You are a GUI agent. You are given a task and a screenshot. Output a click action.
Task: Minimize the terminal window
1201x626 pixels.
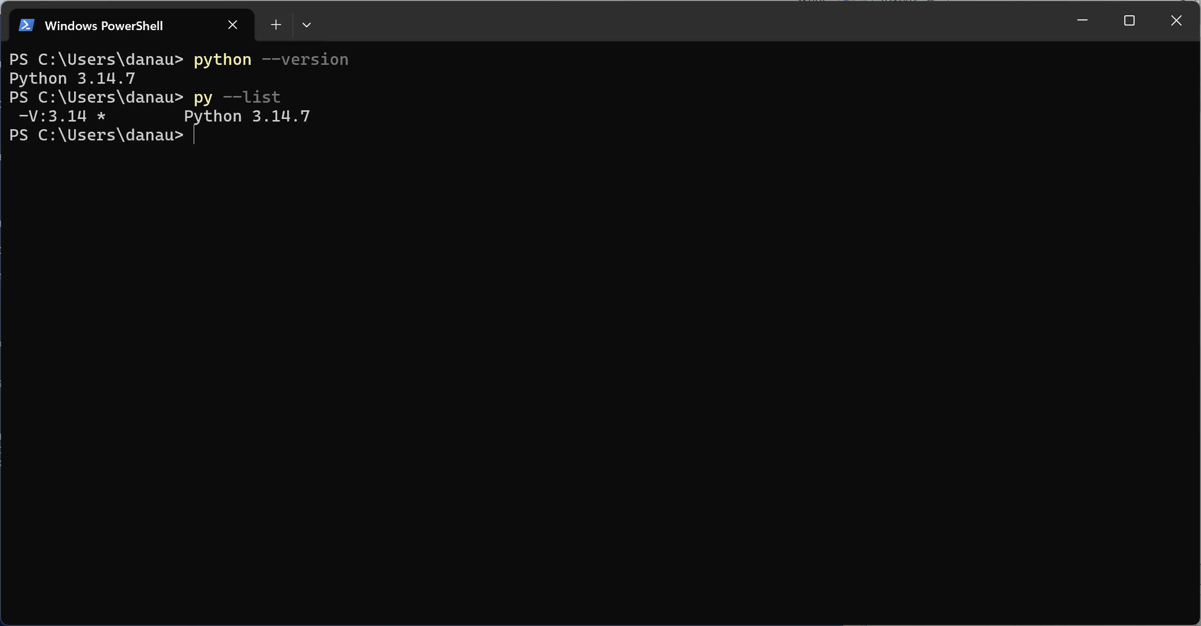pyautogui.click(x=1082, y=20)
